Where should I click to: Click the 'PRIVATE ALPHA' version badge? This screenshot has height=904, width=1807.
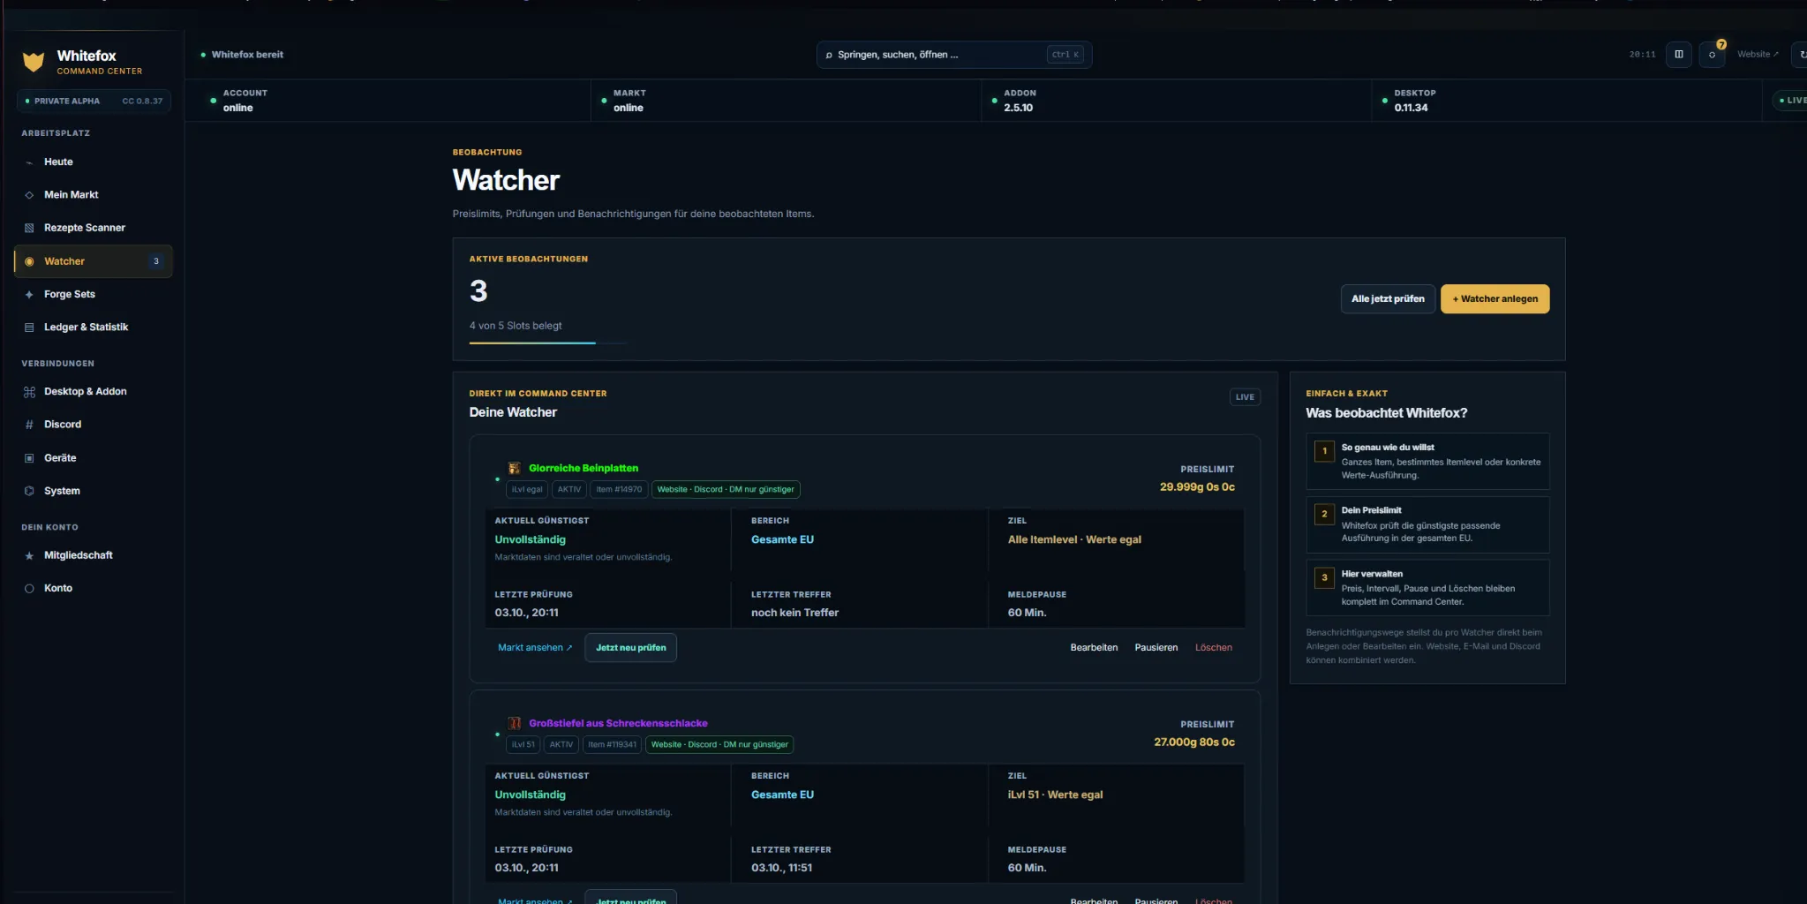pos(94,102)
